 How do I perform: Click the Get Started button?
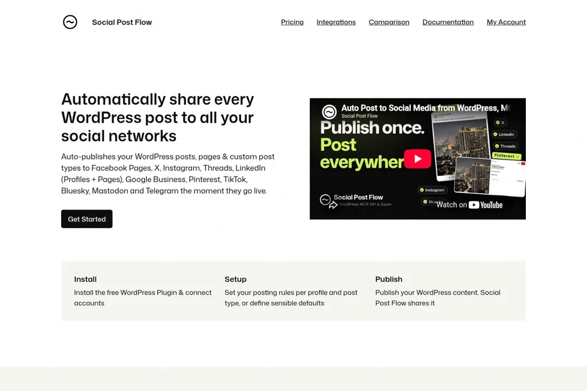[x=87, y=219]
